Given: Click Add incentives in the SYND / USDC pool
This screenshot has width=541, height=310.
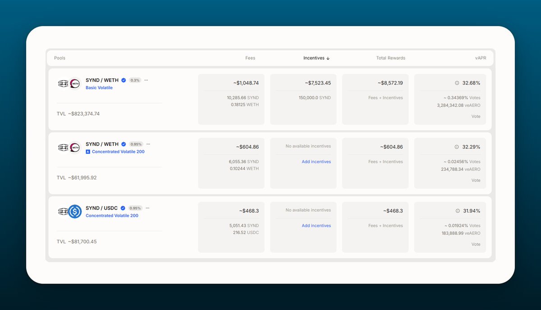Looking at the screenshot, I should point(316,226).
